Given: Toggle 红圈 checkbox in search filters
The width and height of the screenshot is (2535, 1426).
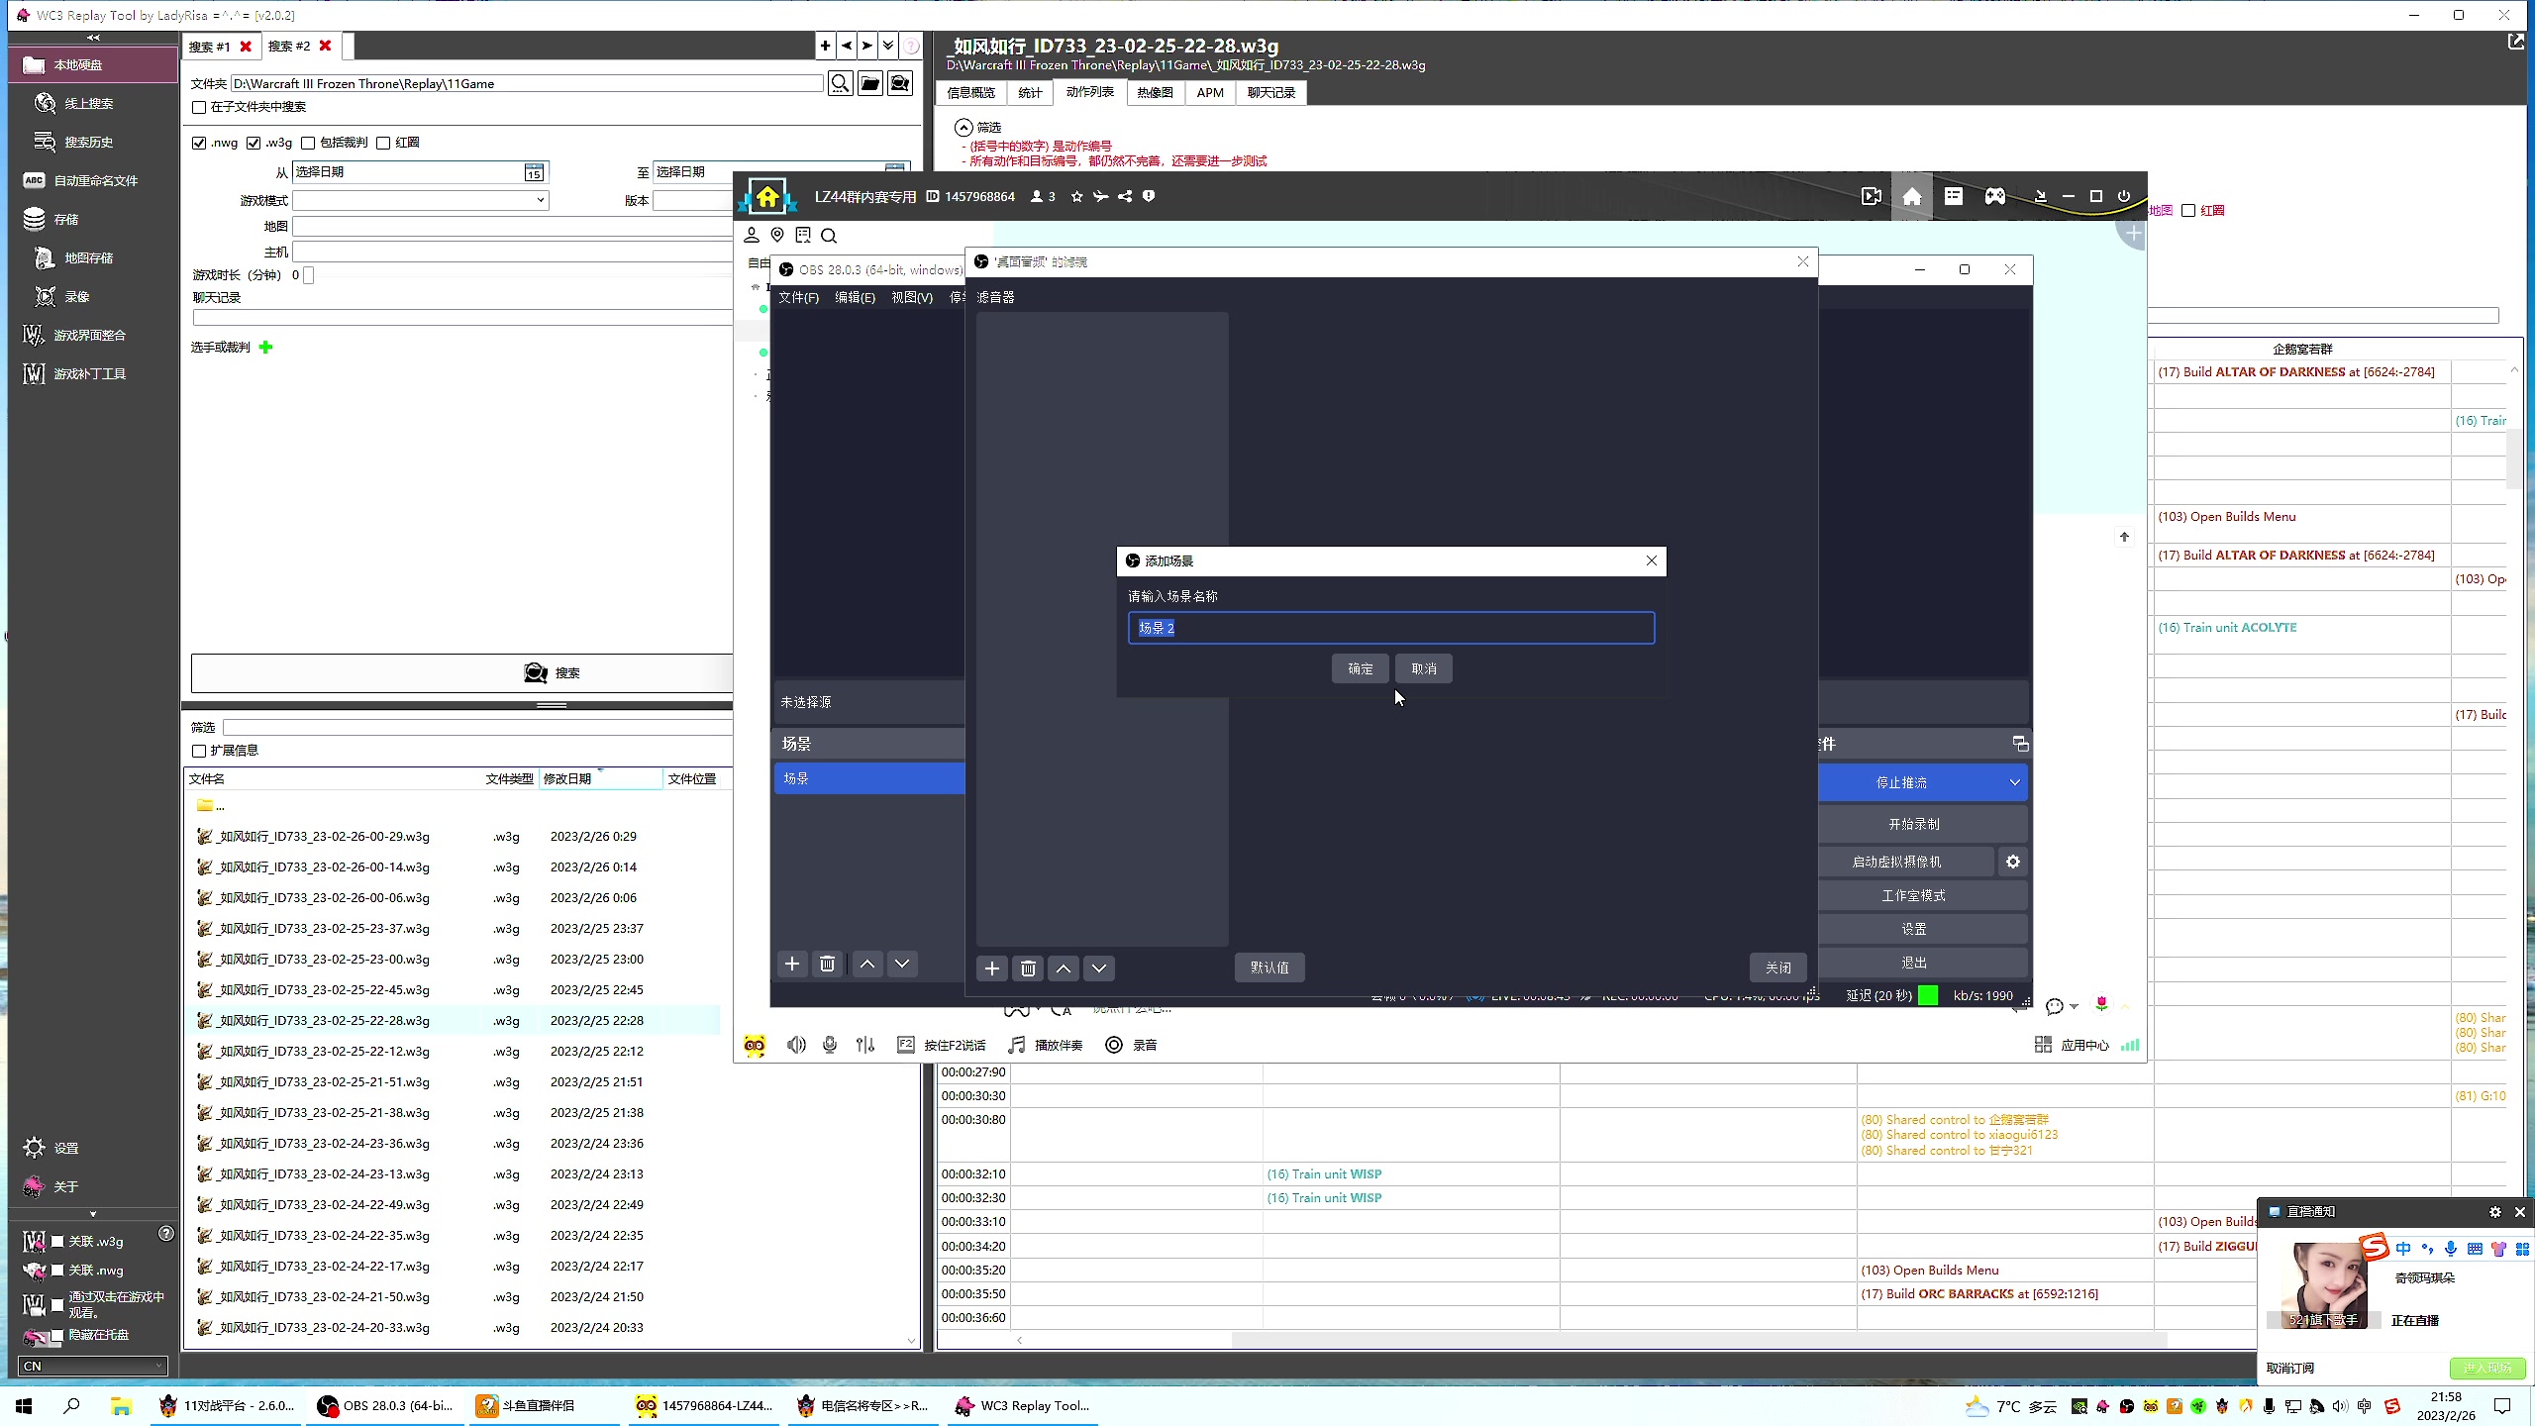Looking at the screenshot, I should coord(383,143).
